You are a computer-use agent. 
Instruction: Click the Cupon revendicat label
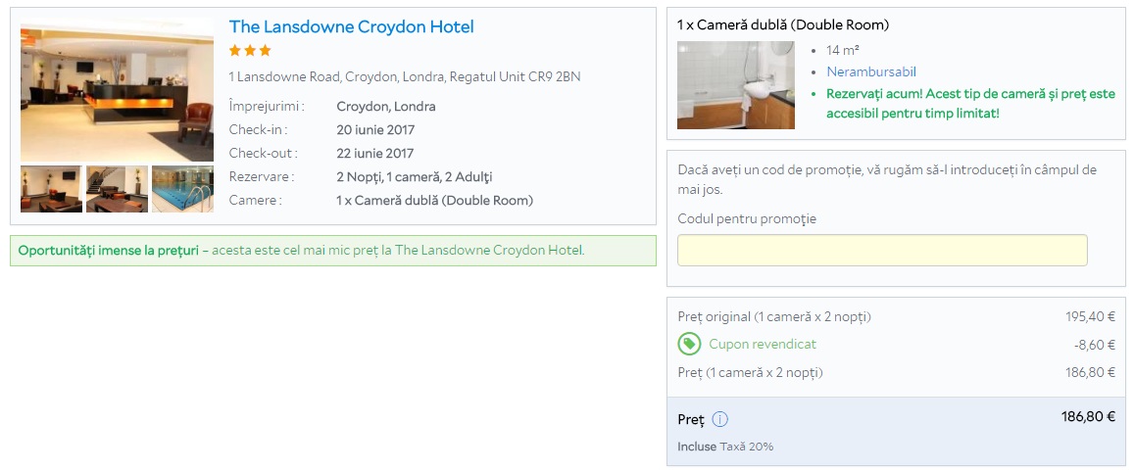pyautogui.click(x=762, y=344)
